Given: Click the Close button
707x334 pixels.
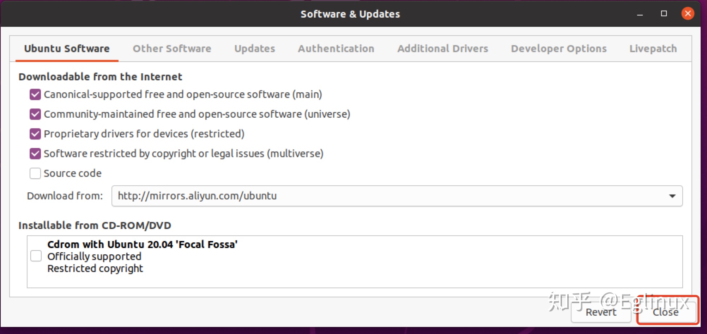Looking at the screenshot, I should click(x=666, y=312).
